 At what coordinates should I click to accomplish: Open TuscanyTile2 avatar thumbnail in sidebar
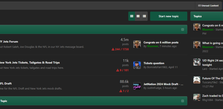(x=197, y=80)
